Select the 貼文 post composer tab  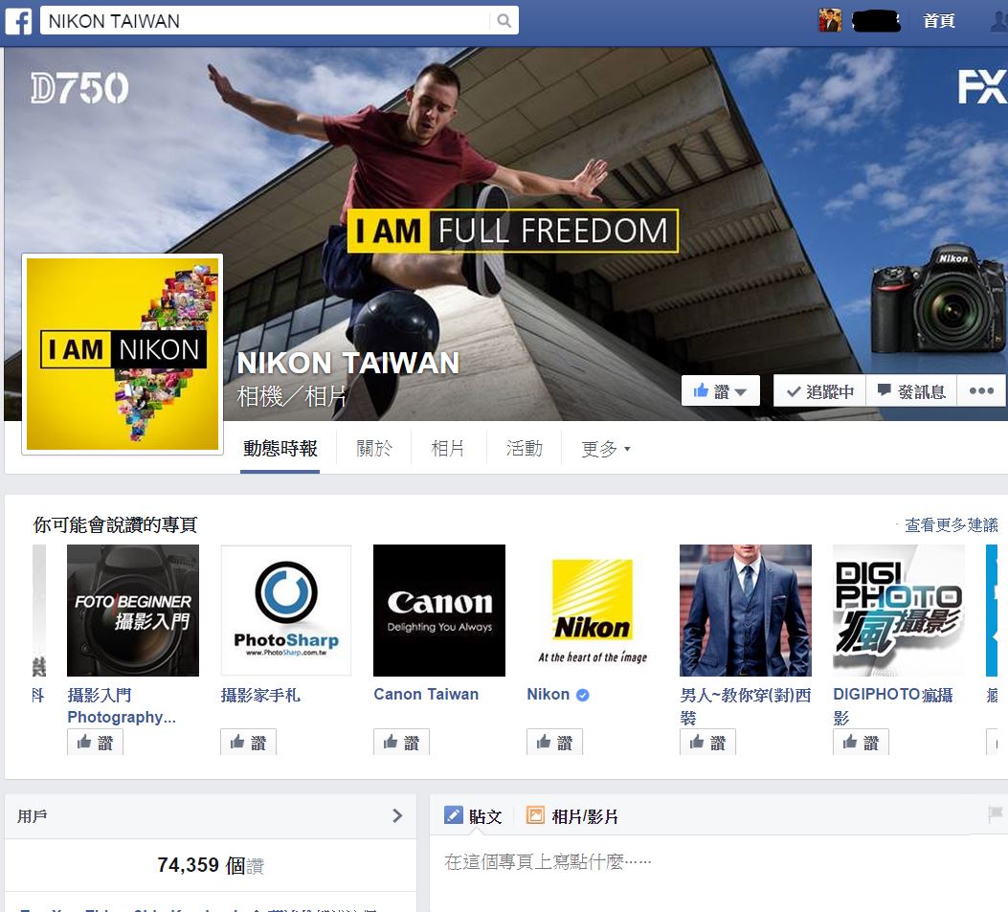(x=473, y=815)
